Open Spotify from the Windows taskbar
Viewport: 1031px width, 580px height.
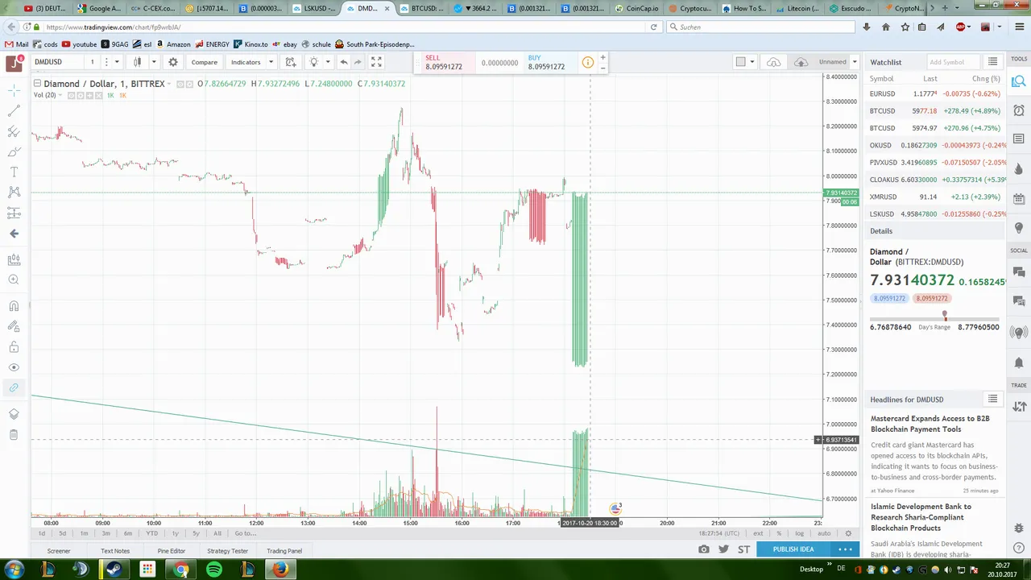214,570
